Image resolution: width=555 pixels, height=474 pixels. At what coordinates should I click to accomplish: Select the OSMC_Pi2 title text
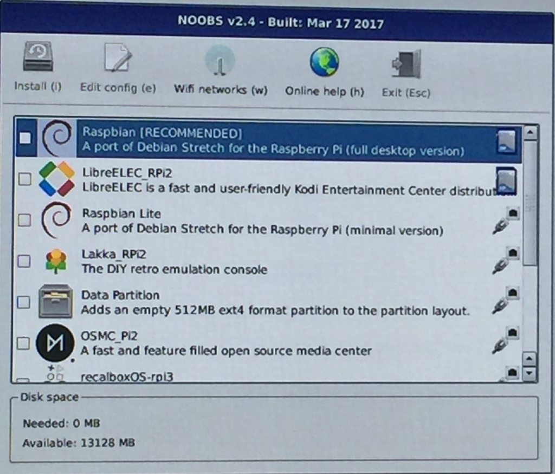pos(109,336)
